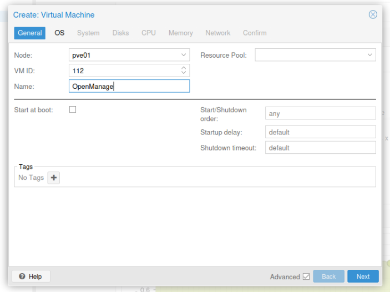Open the Disks tab

(120, 33)
